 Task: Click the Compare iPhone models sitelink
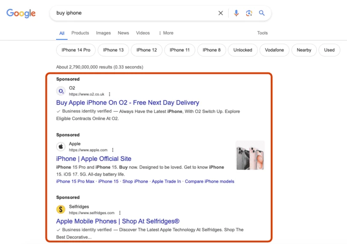pos(210,181)
